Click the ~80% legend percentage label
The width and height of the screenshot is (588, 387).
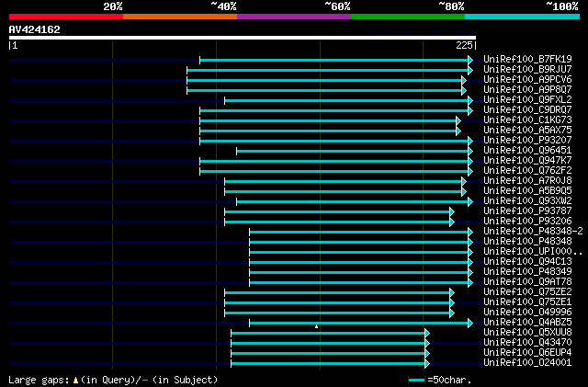[451, 6]
